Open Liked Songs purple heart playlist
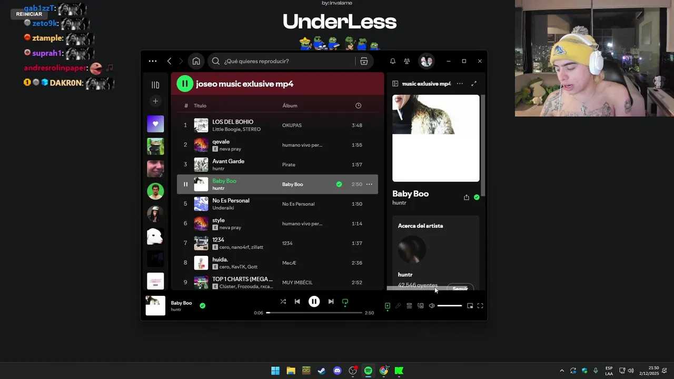Screen dimensions: 674x379 (155, 124)
